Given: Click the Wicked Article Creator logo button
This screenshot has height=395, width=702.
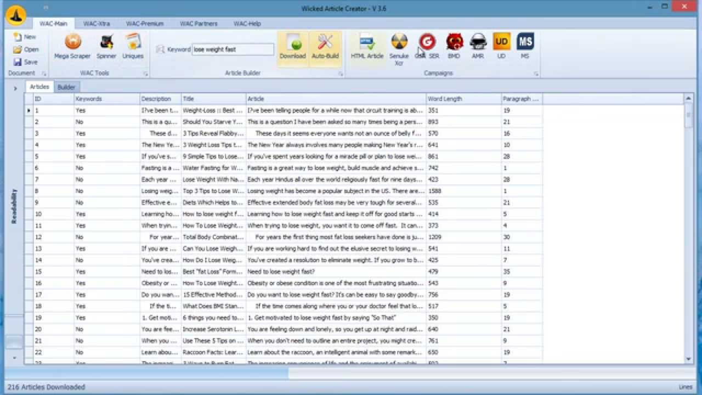Looking at the screenshot, I should (16, 15).
